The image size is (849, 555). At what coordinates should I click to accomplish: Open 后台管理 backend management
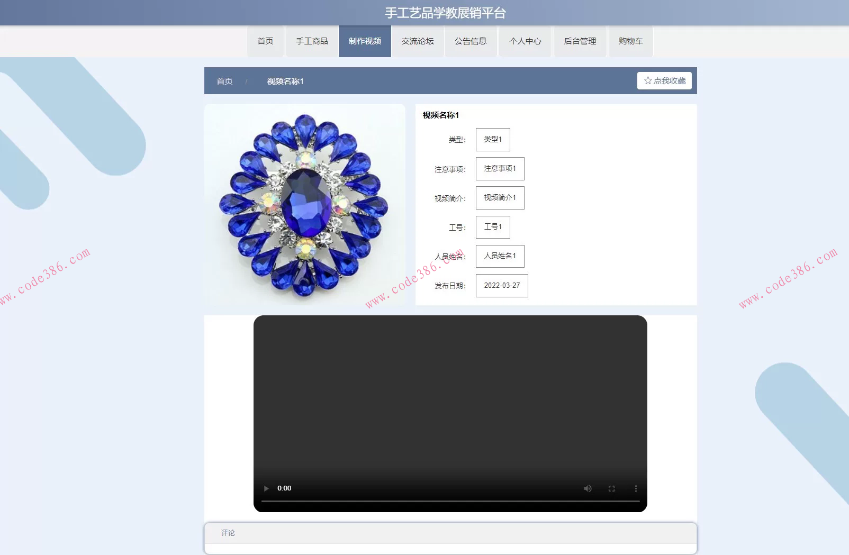click(580, 41)
